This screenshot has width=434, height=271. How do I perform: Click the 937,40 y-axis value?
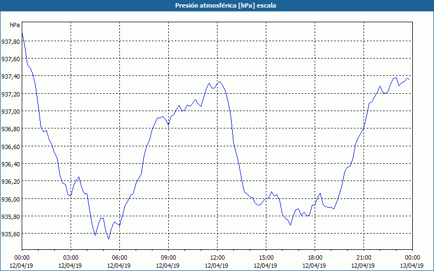[x=10, y=76]
